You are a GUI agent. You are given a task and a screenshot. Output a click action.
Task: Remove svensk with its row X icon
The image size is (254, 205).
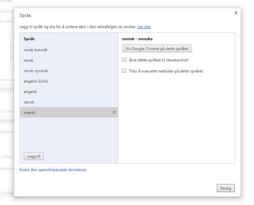coord(114,112)
